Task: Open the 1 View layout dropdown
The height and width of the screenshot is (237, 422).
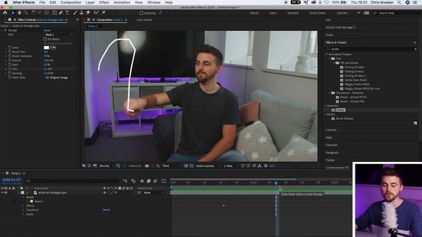Action: point(231,166)
